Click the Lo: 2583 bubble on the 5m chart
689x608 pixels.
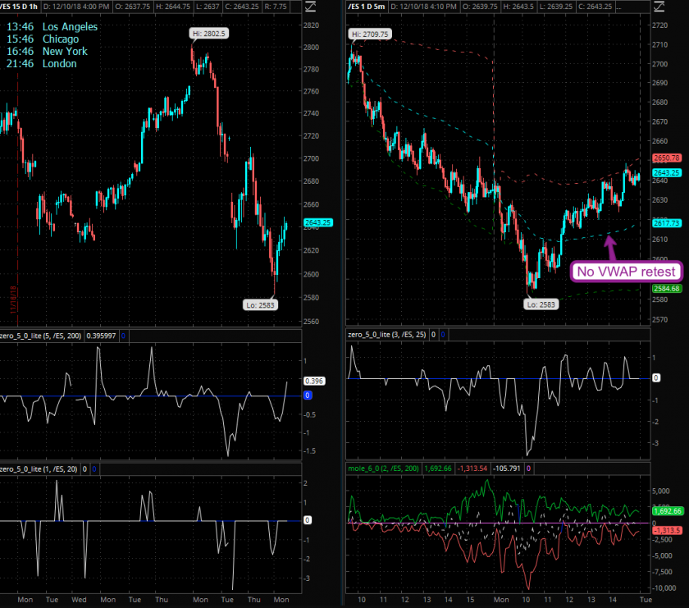click(x=542, y=304)
